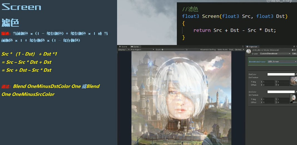Click the SrcTexture label

point(253,95)
